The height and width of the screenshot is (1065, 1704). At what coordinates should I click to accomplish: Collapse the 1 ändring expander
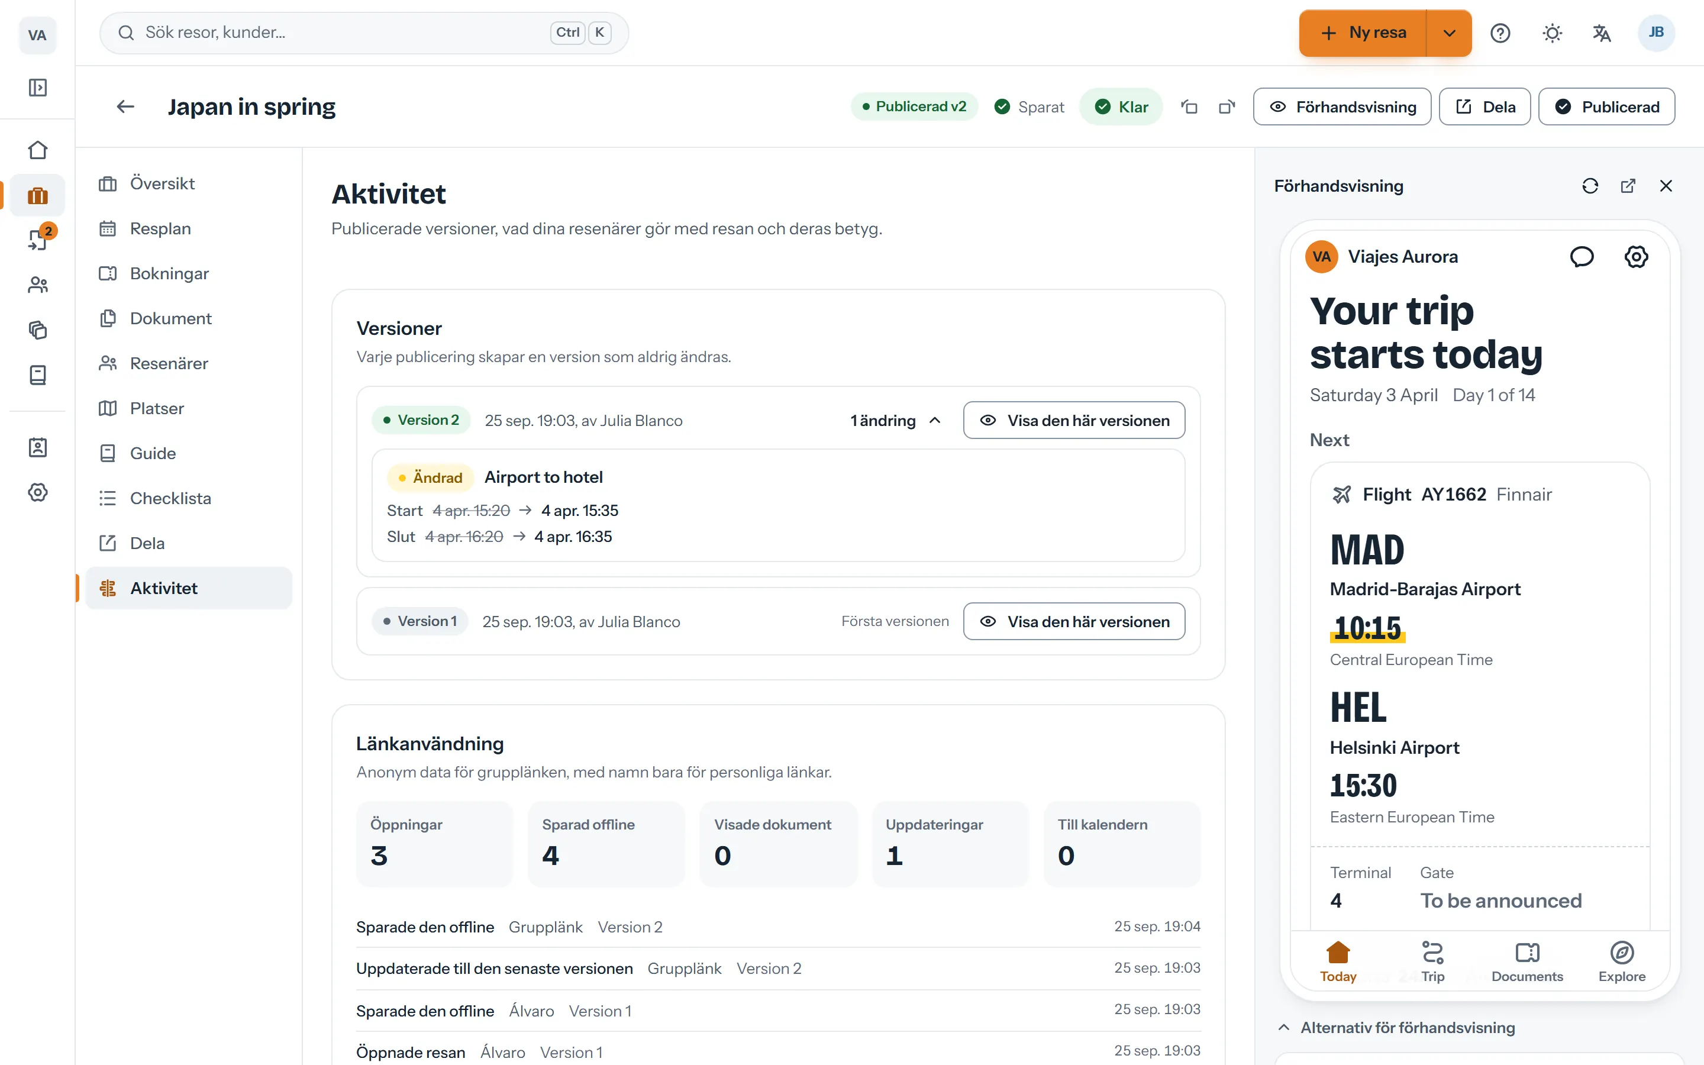coord(895,421)
